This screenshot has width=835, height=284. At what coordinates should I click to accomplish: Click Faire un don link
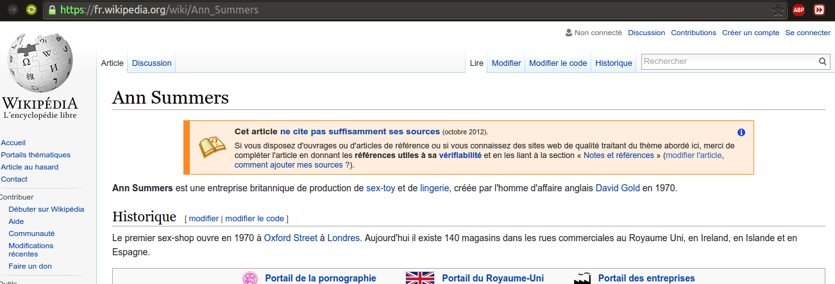click(30, 266)
